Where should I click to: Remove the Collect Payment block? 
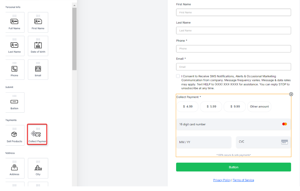pos(291,94)
